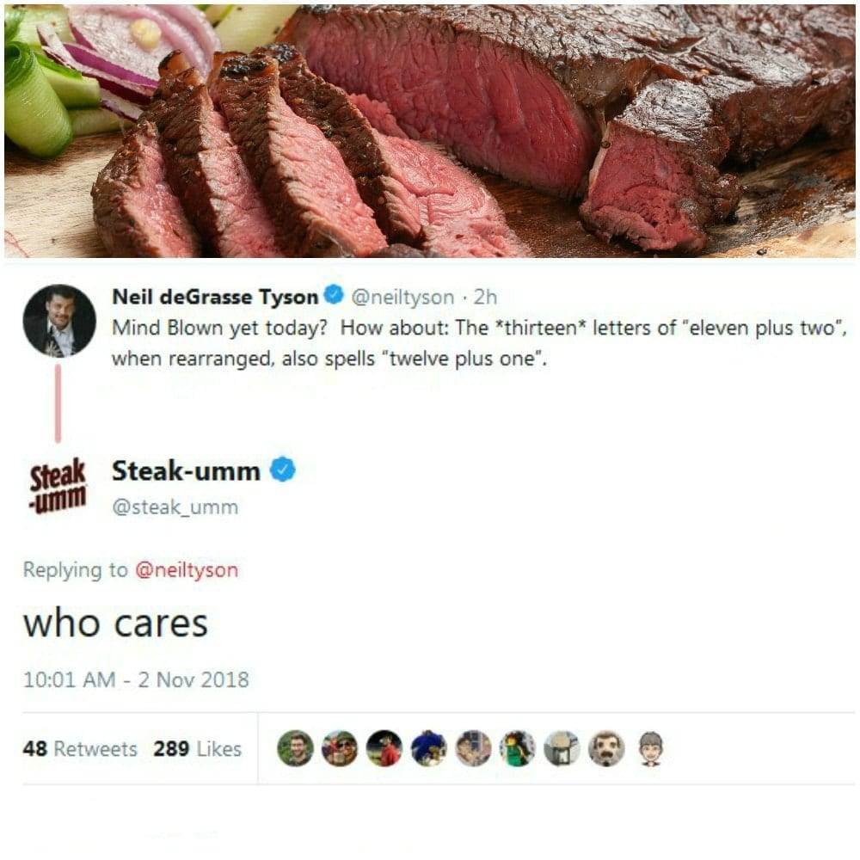Screen dimensions: 860x860
Task: Click the @neiltyson handle in the original tweet
Action: click(x=402, y=297)
